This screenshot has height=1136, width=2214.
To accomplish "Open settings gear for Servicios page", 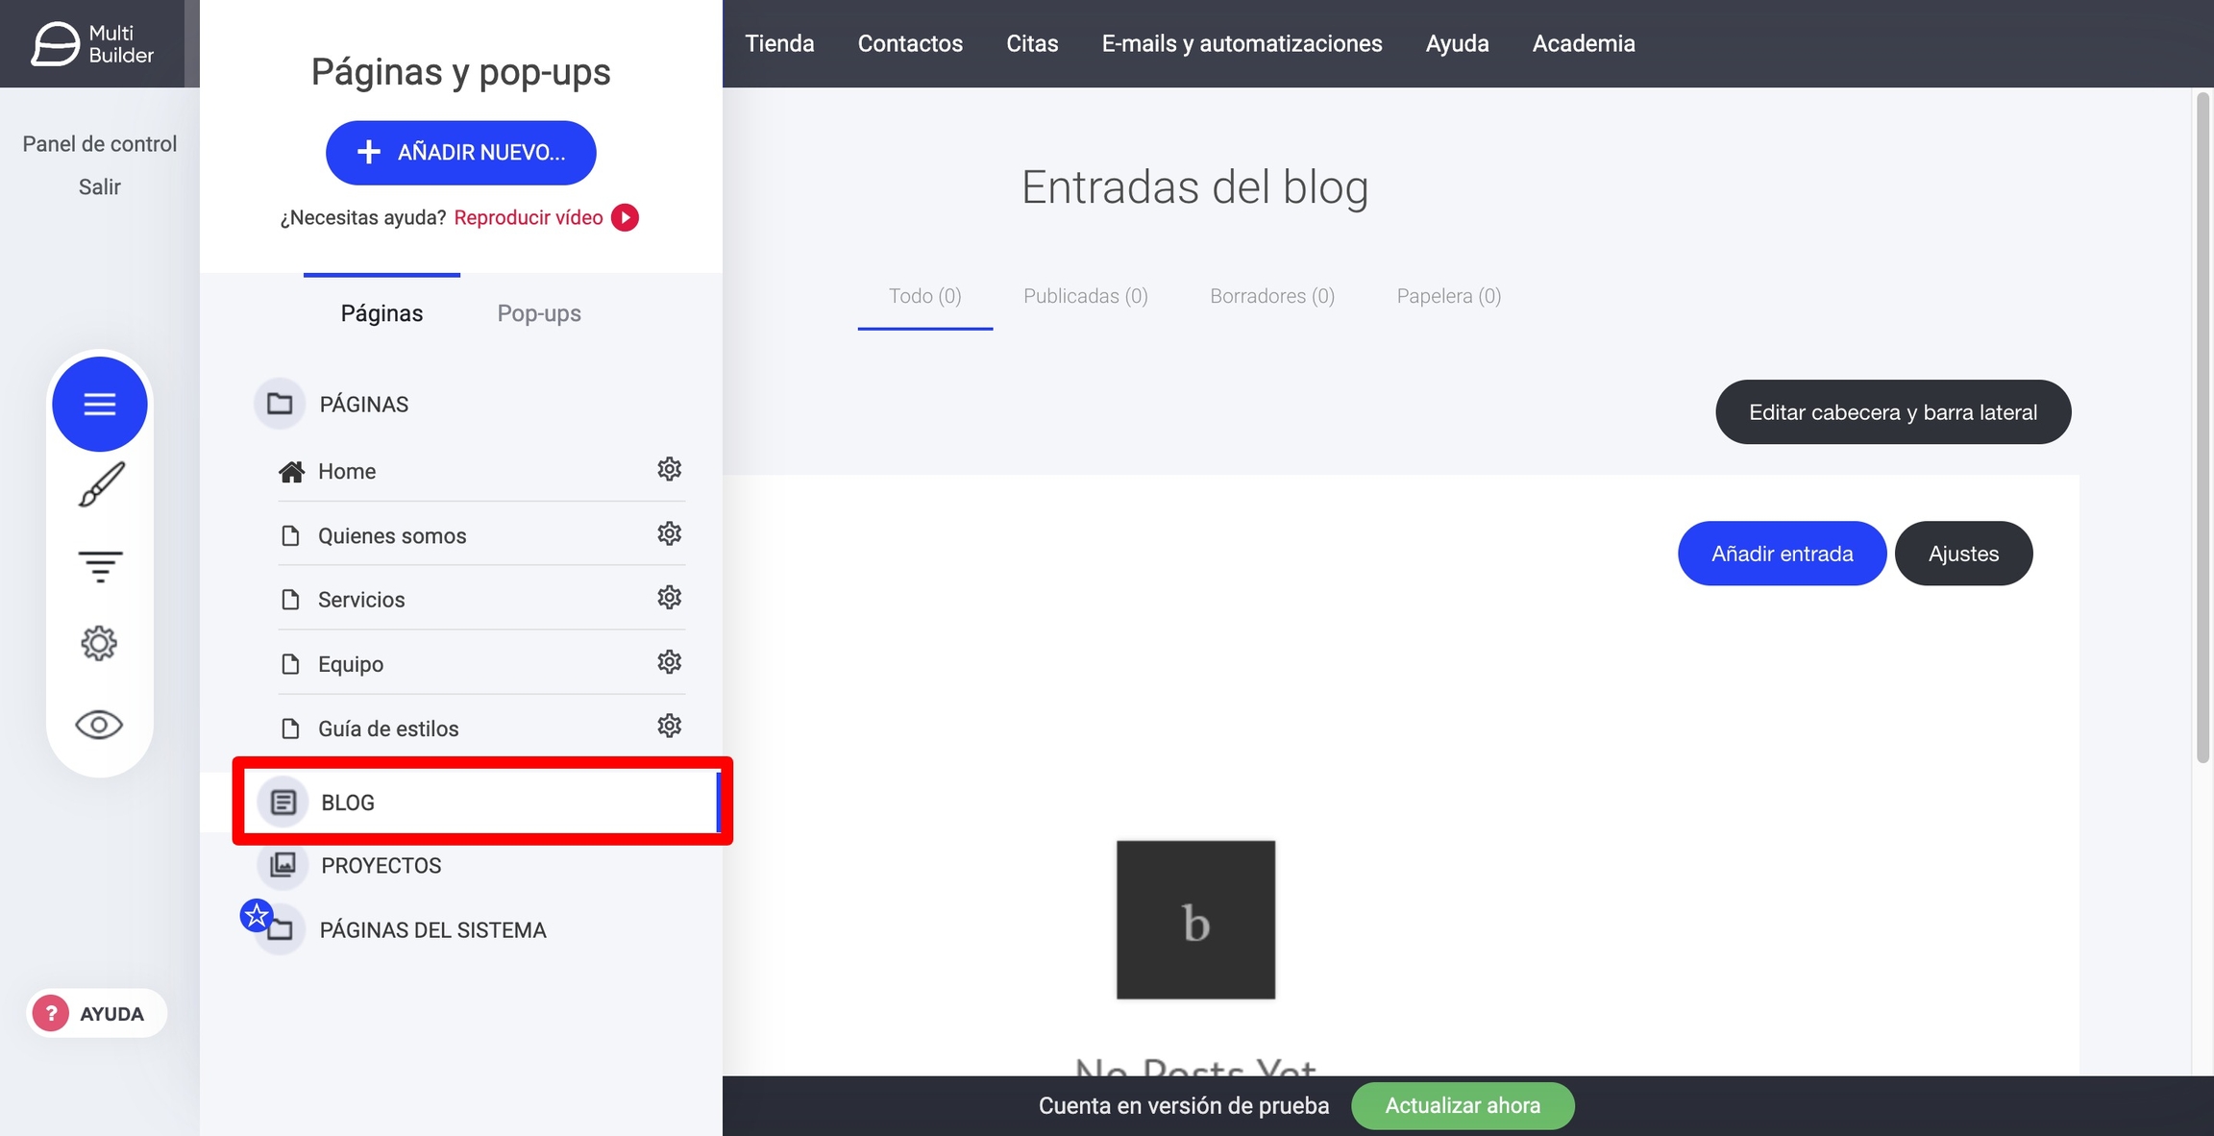I will click(x=669, y=598).
